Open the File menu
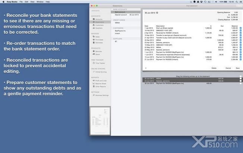243x153 pixels. 21,2
